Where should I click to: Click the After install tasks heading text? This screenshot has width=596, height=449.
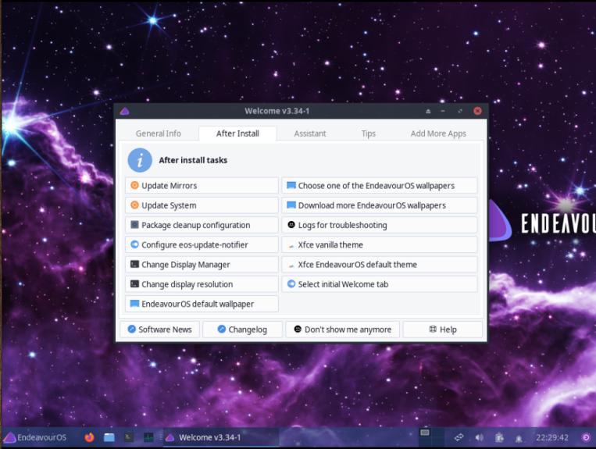(193, 160)
